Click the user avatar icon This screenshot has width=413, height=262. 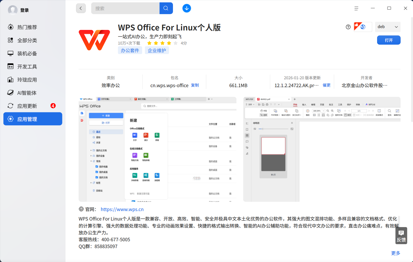13,10
